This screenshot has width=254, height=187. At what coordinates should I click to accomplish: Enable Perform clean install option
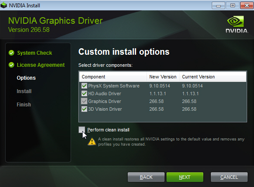pyautogui.click(x=82, y=130)
